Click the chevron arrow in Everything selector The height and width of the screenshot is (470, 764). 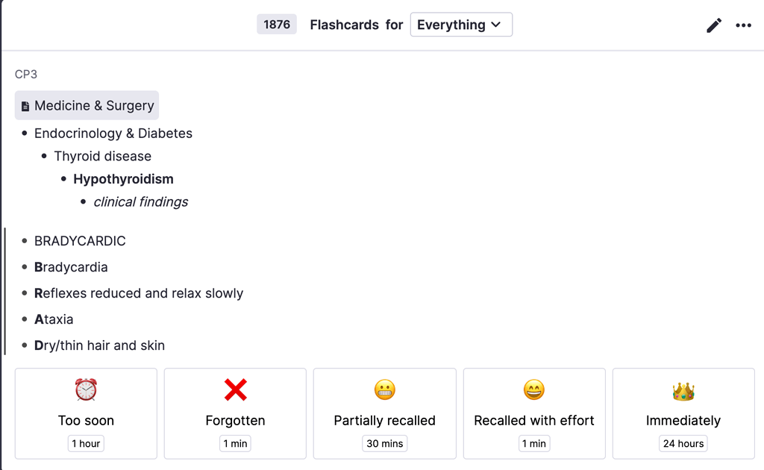point(496,25)
